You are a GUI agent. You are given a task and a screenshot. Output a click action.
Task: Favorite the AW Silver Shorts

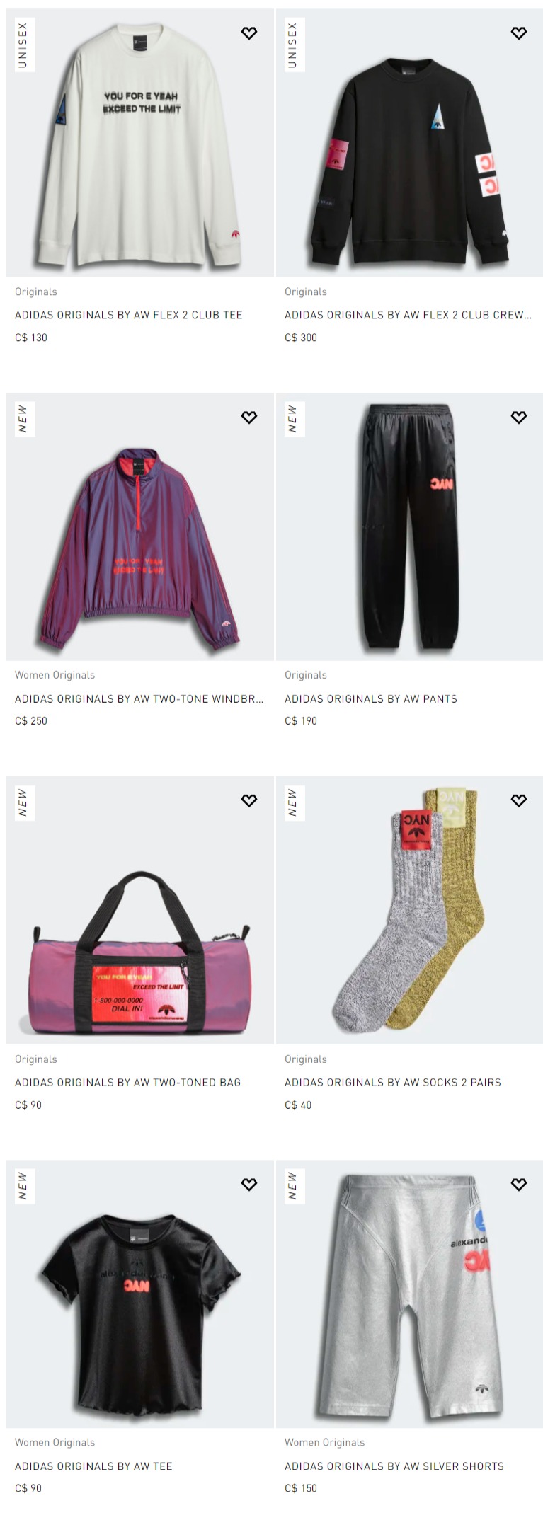(519, 1185)
